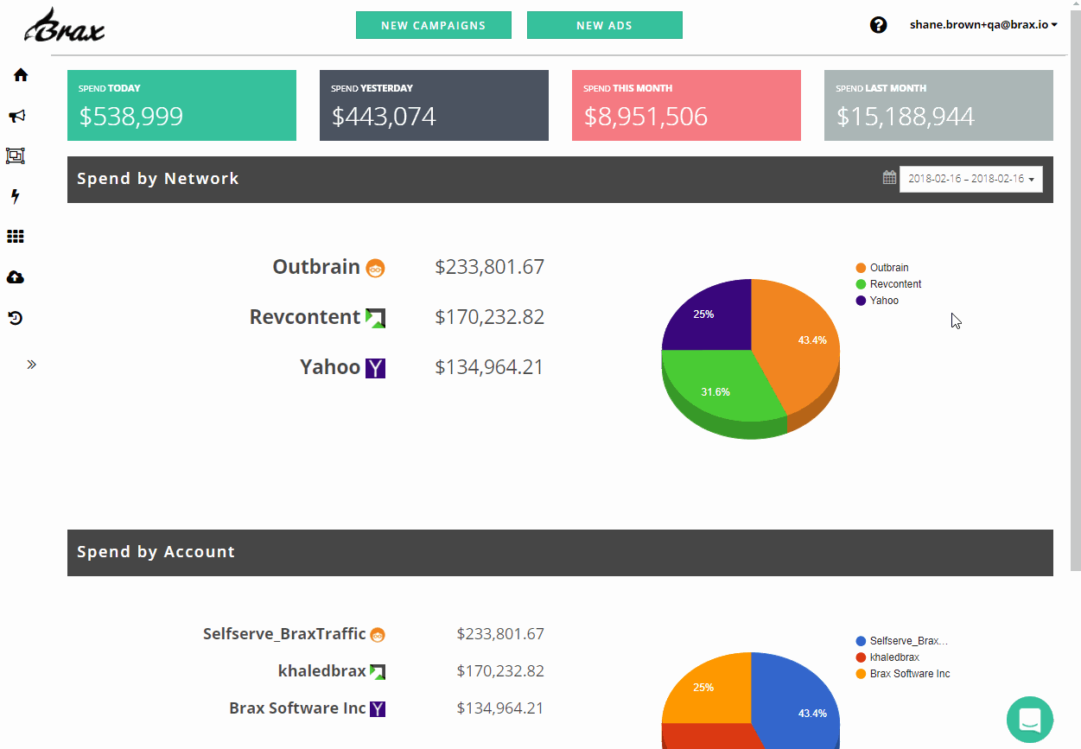
Task: Open the chat support bubble
Action: point(1030,720)
